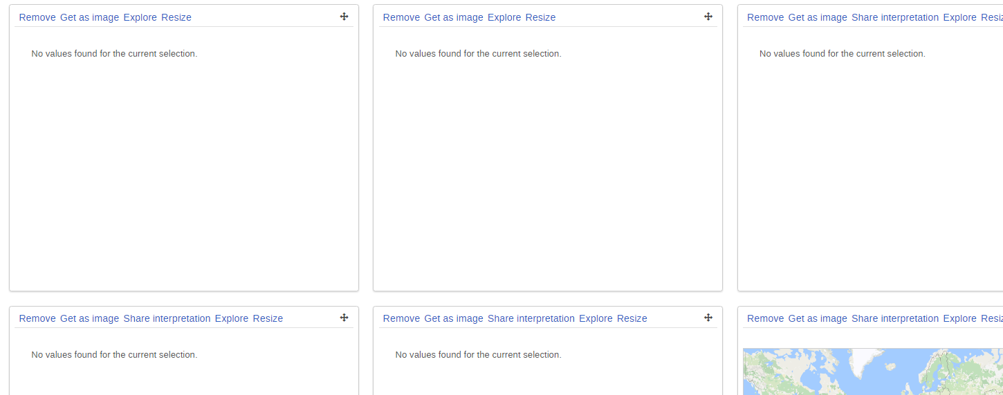The height and width of the screenshot is (395, 1003).
Task: Click the move handle icon on the bottom-left panel
Action: point(344,318)
